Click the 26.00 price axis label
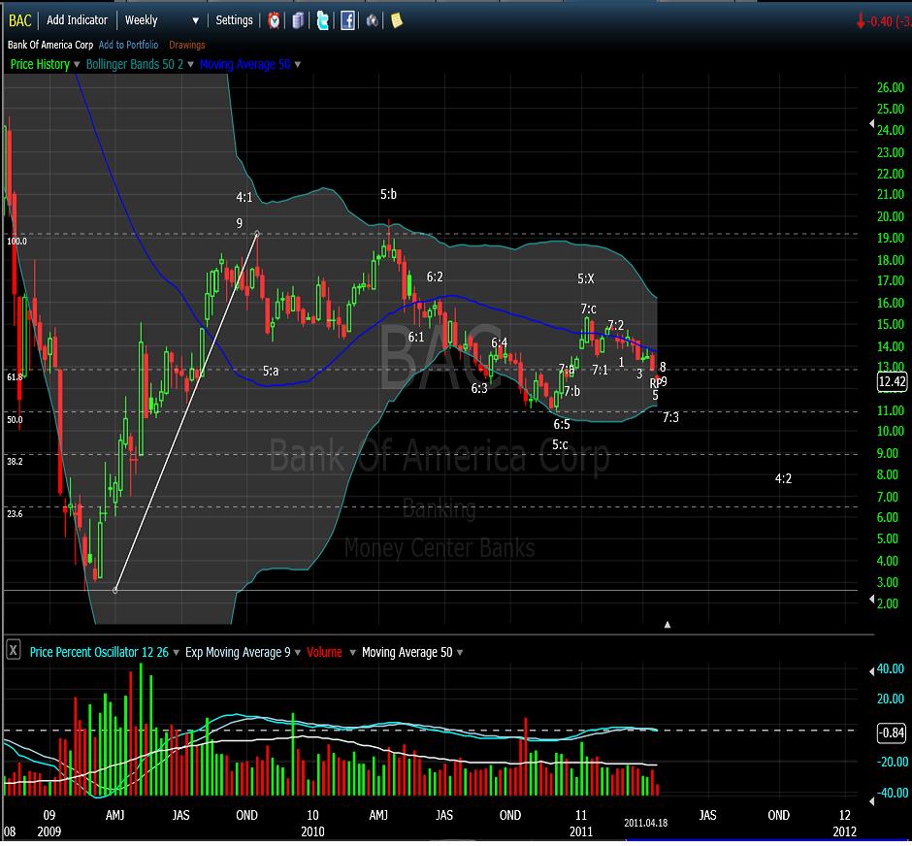This screenshot has height=846, width=912. (x=891, y=87)
